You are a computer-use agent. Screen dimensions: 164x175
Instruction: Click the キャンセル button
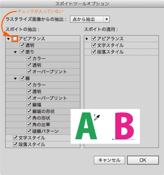pos(109,160)
